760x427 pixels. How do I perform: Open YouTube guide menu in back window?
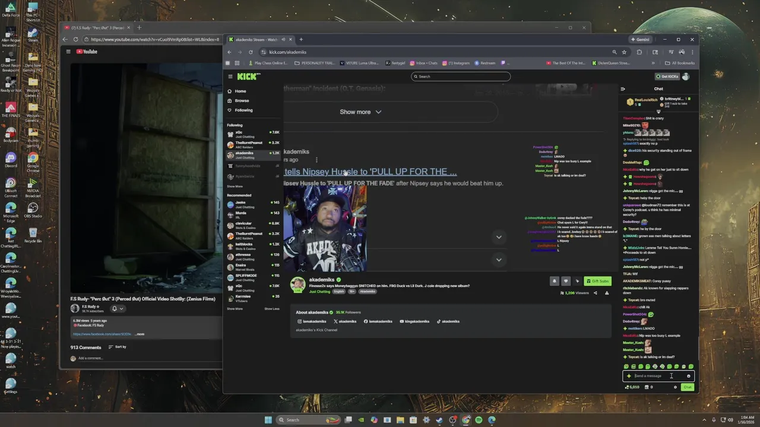[68, 52]
